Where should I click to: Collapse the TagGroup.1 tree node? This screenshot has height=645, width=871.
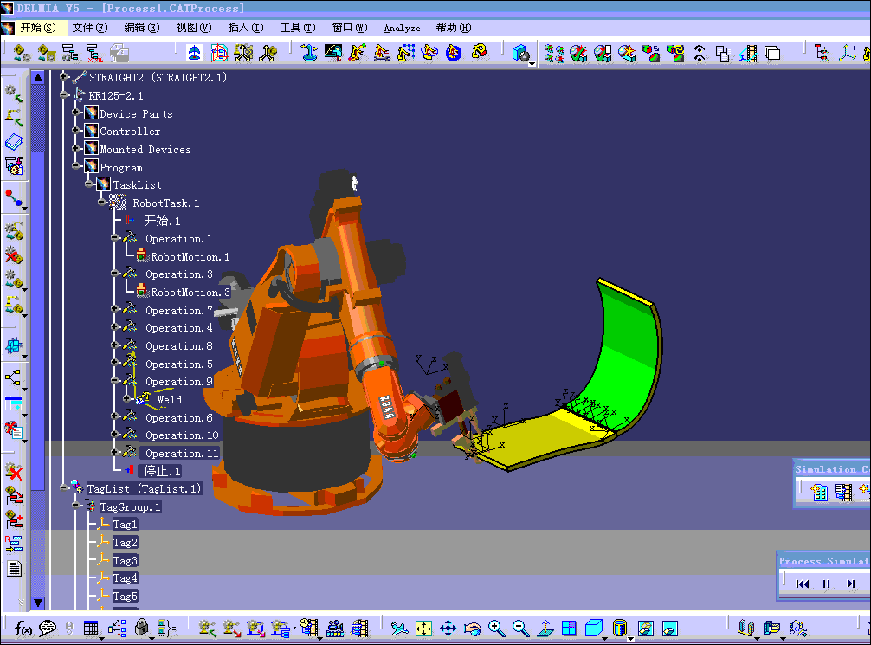tap(76, 506)
